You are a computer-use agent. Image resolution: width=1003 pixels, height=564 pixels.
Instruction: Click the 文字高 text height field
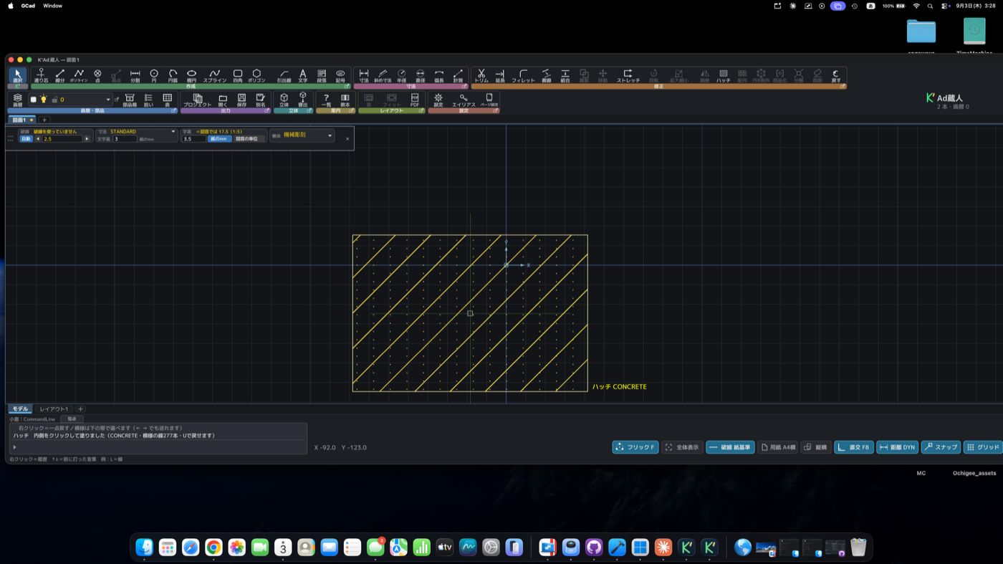click(125, 139)
